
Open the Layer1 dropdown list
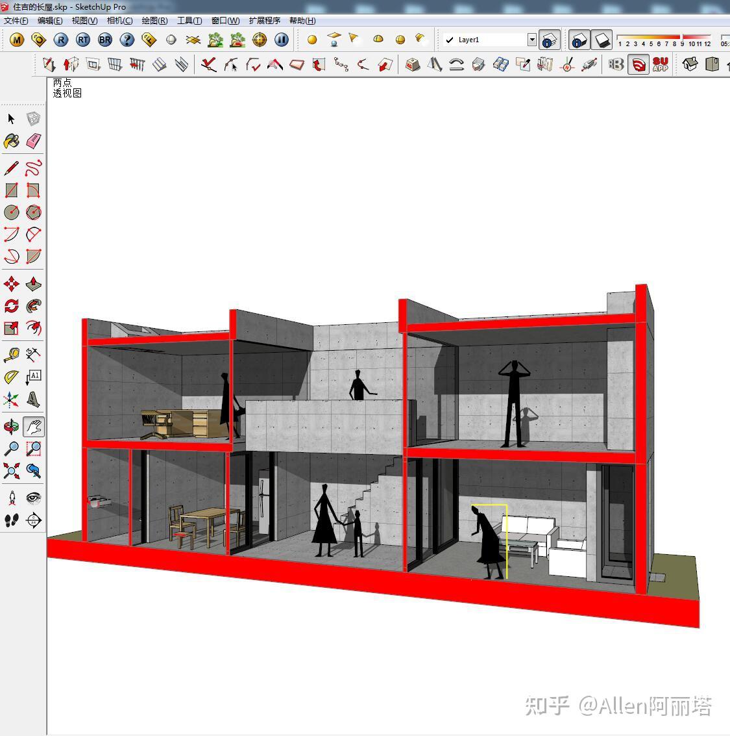[532, 40]
